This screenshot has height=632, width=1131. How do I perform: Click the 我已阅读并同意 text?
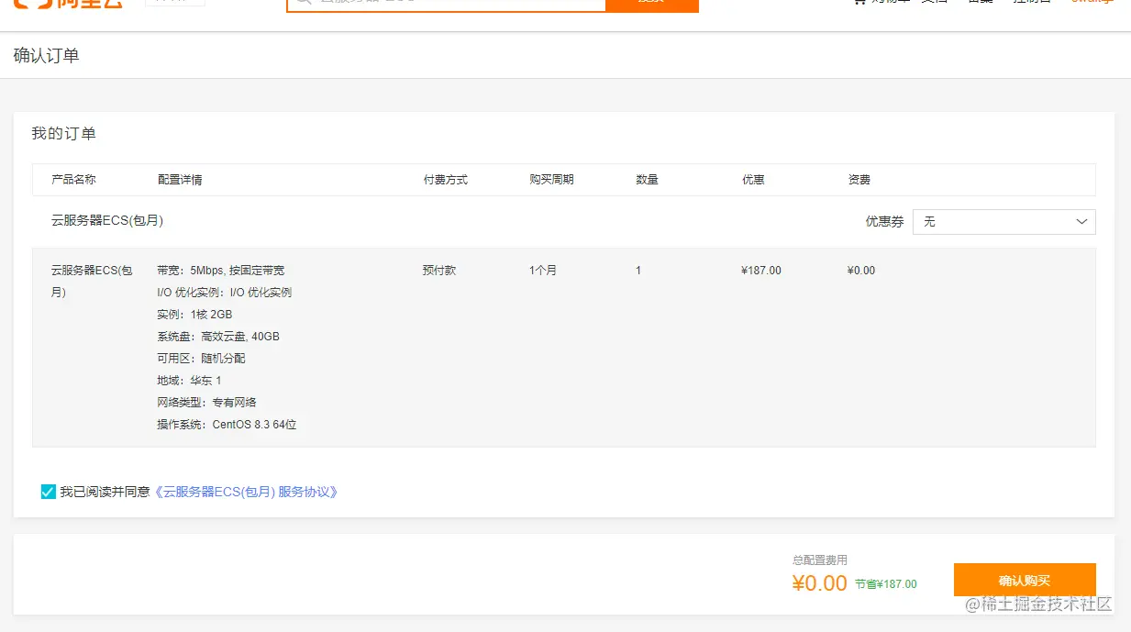(105, 492)
